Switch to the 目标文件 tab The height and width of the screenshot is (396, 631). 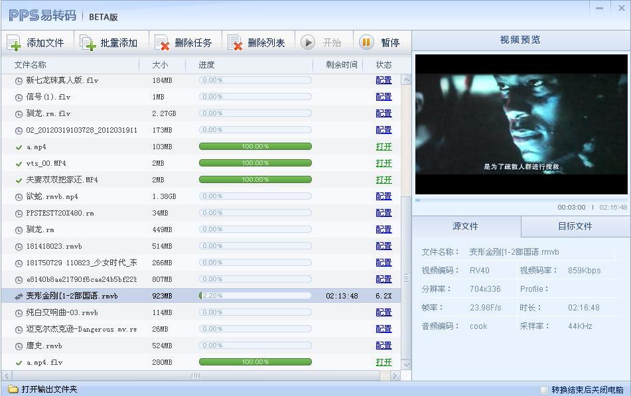tap(575, 226)
